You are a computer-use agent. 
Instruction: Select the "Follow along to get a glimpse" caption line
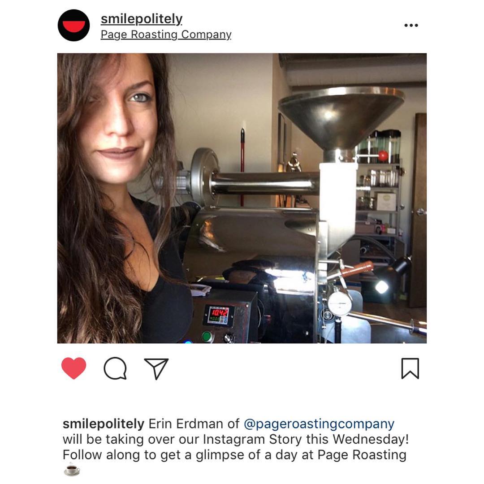click(234, 455)
